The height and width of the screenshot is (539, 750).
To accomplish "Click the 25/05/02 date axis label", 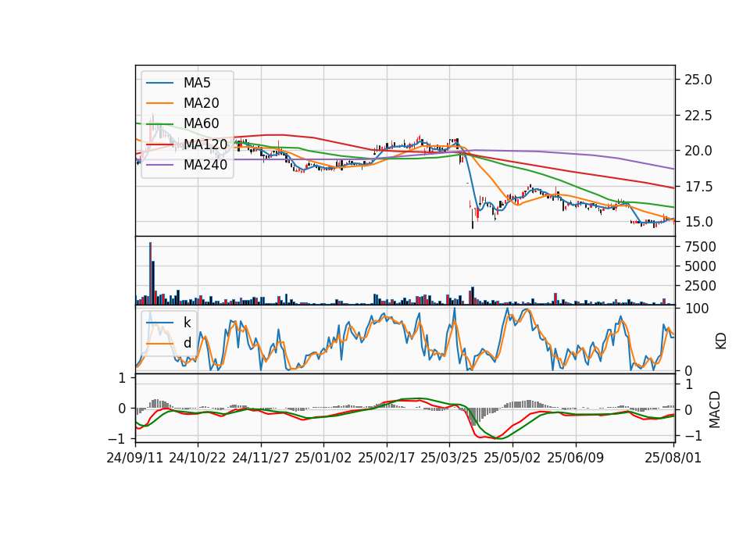I will 512,458.
